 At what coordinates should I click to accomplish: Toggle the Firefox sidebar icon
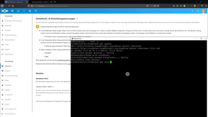[x=177, y=6]
